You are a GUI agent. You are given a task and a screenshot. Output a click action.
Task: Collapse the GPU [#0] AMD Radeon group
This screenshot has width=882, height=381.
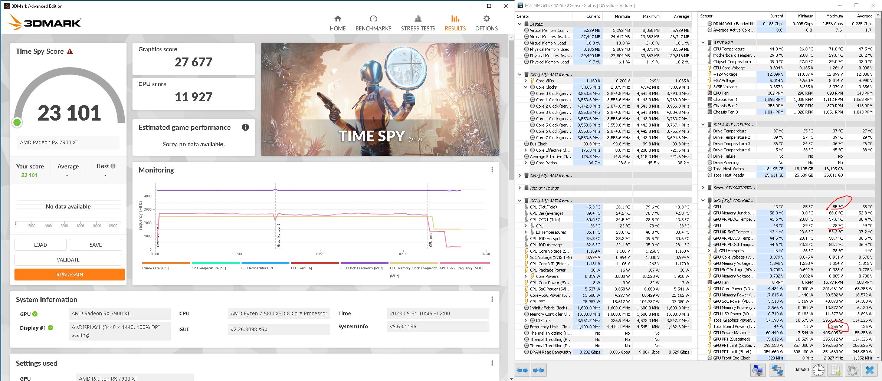pos(703,200)
